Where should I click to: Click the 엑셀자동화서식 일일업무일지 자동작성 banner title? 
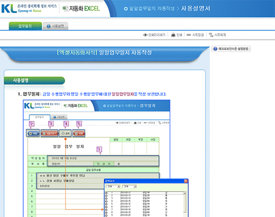(x=104, y=53)
